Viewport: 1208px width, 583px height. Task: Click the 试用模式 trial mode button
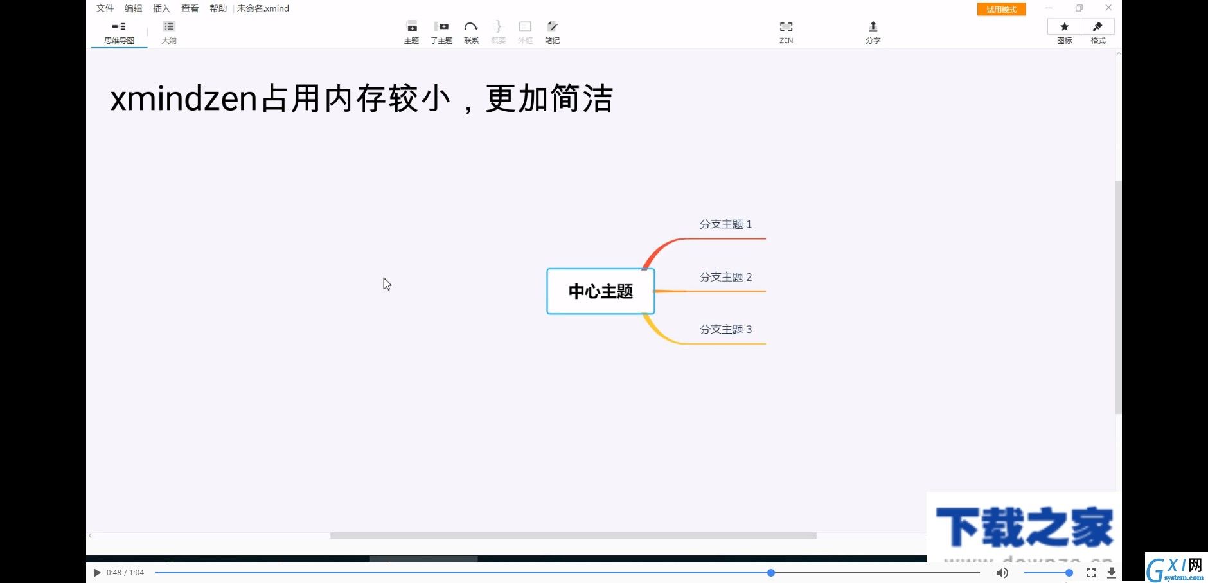tap(1001, 9)
